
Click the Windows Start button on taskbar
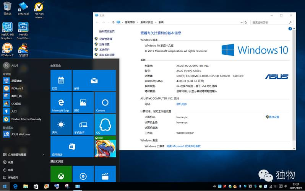[x=5, y=186]
